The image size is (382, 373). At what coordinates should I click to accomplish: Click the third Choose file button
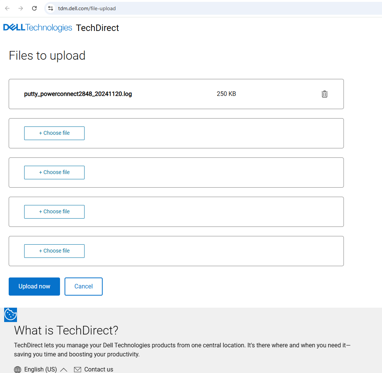tap(54, 212)
